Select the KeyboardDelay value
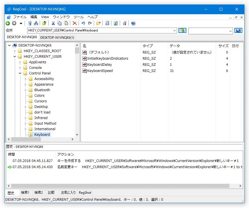Image resolution: width=249 pixels, height=208 pixels. pyautogui.click(x=99, y=65)
